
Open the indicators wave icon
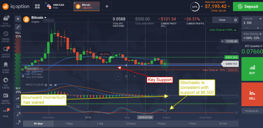(x=18, y=123)
